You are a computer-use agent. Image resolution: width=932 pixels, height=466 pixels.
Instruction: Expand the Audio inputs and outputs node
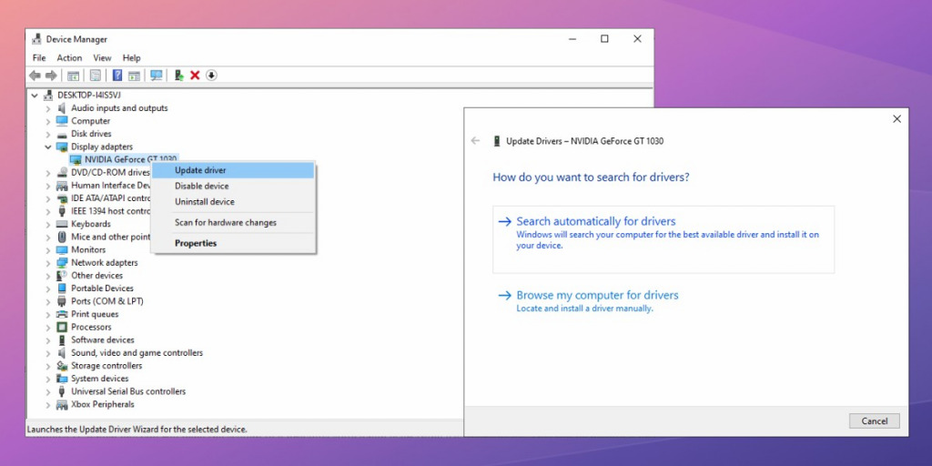tap(48, 108)
